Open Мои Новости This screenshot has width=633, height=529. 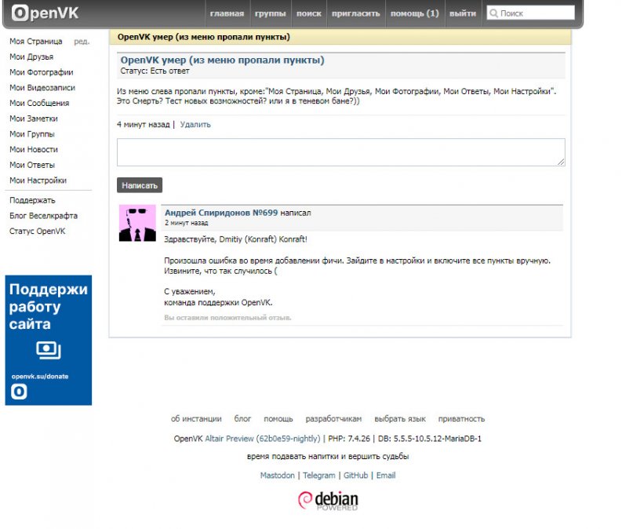34,149
